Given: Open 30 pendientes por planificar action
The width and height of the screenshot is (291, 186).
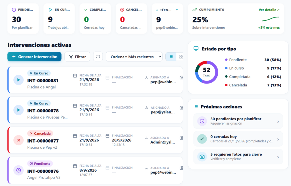Looking at the screenshot, I should click(238, 121).
